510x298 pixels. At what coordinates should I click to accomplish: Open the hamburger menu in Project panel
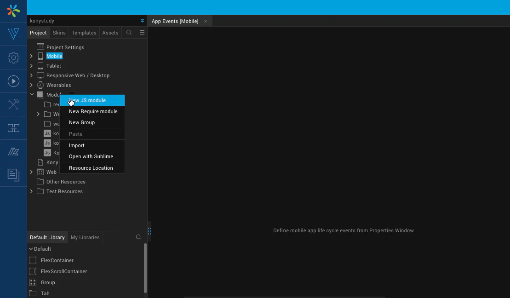pos(142,33)
